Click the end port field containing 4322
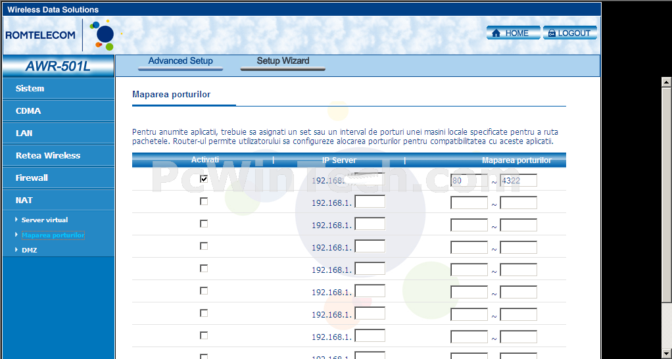Image resolution: width=672 pixels, height=359 pixels. [x=518, y=180]
